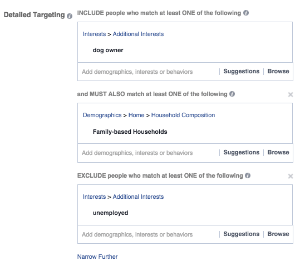Remove the MUST ALSO match section with X
300x266 pixels.
291,94
